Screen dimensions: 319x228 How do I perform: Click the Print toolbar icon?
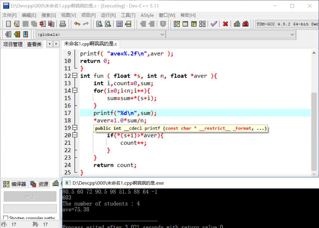(62, 24)
